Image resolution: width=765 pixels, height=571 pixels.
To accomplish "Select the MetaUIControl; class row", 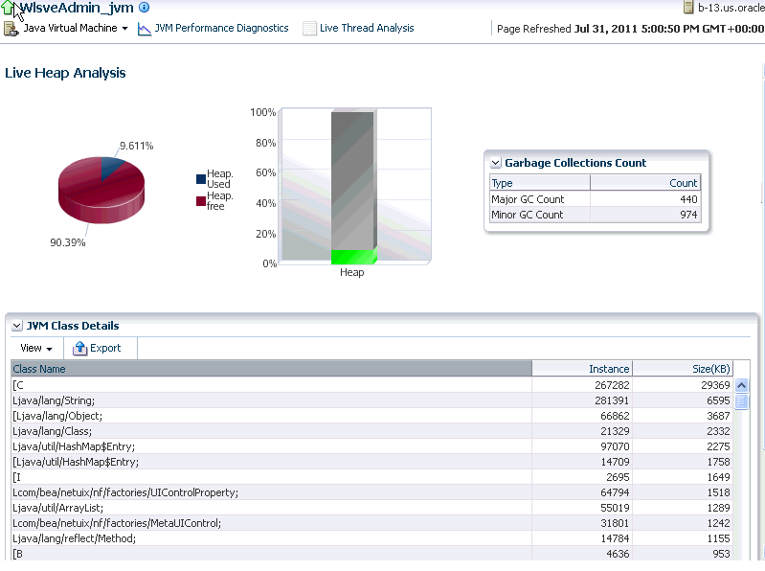I will 371,523.
